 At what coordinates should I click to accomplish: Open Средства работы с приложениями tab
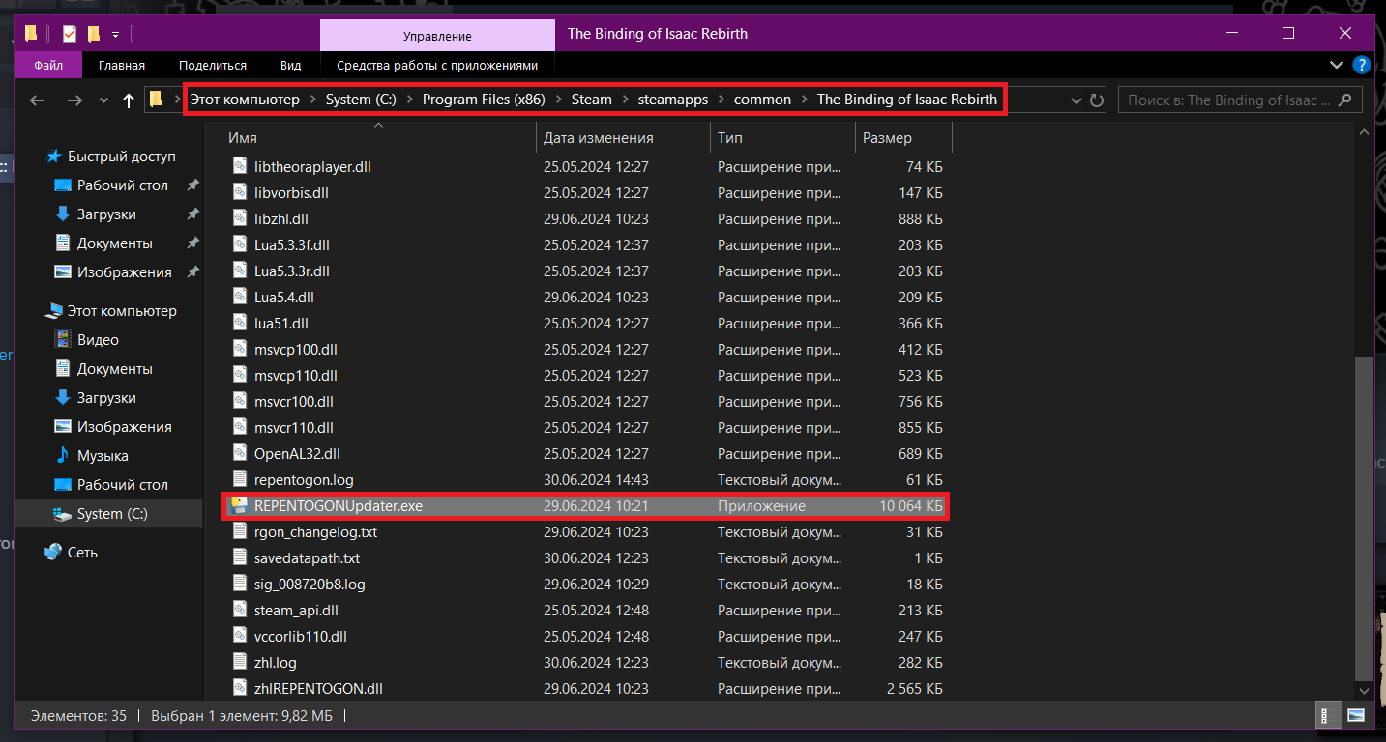pos(436,66)
